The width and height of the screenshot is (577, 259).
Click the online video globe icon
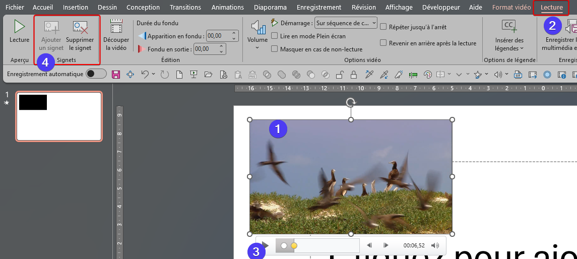click(x=561, y=75)
